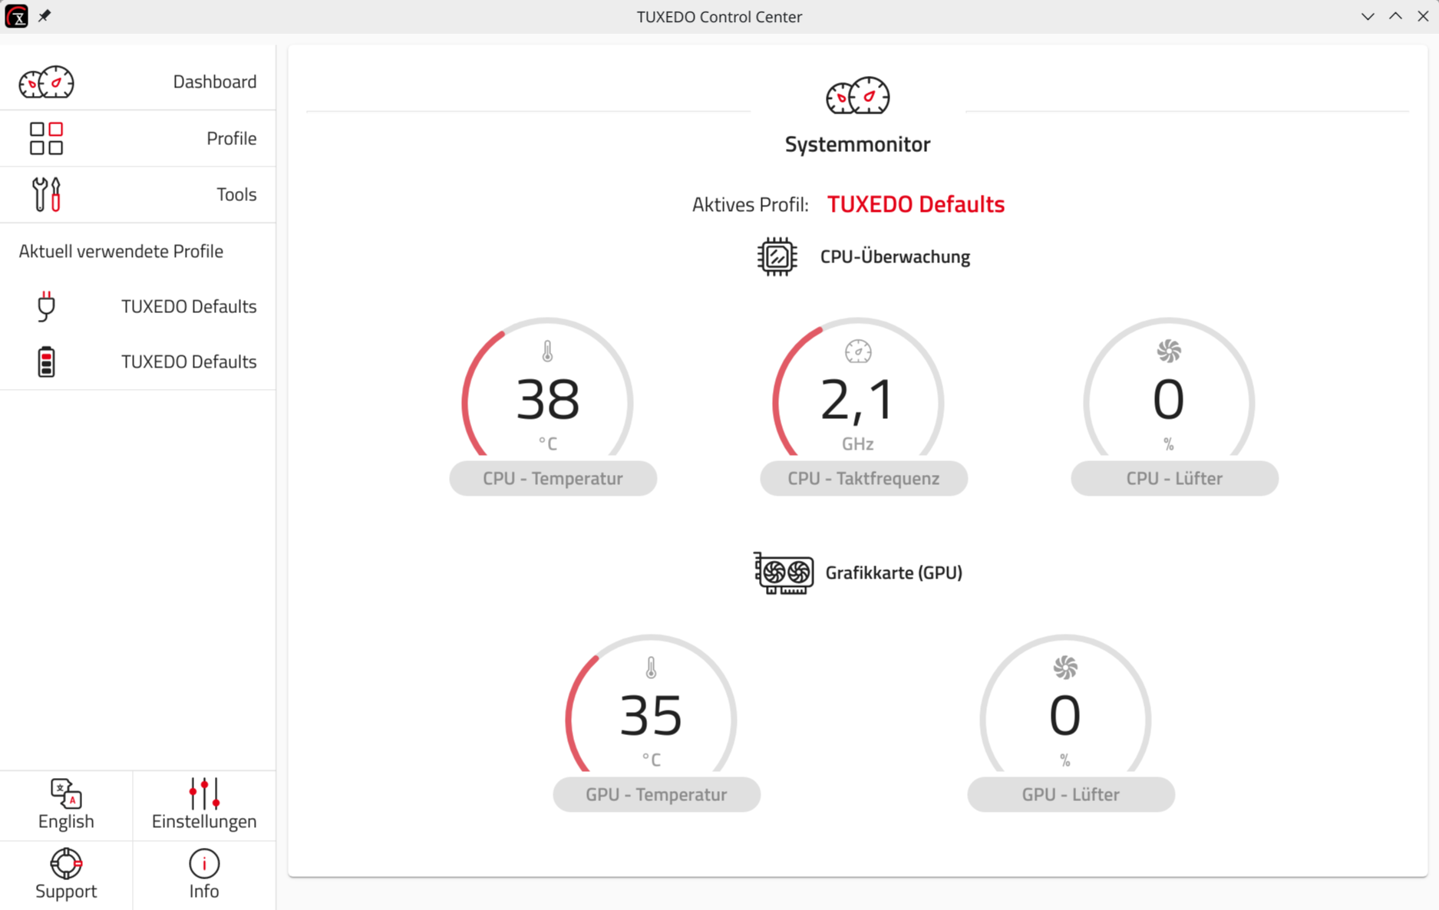
Task: Click active profile TUXEDO Defaults link
Action: (916, 204)
